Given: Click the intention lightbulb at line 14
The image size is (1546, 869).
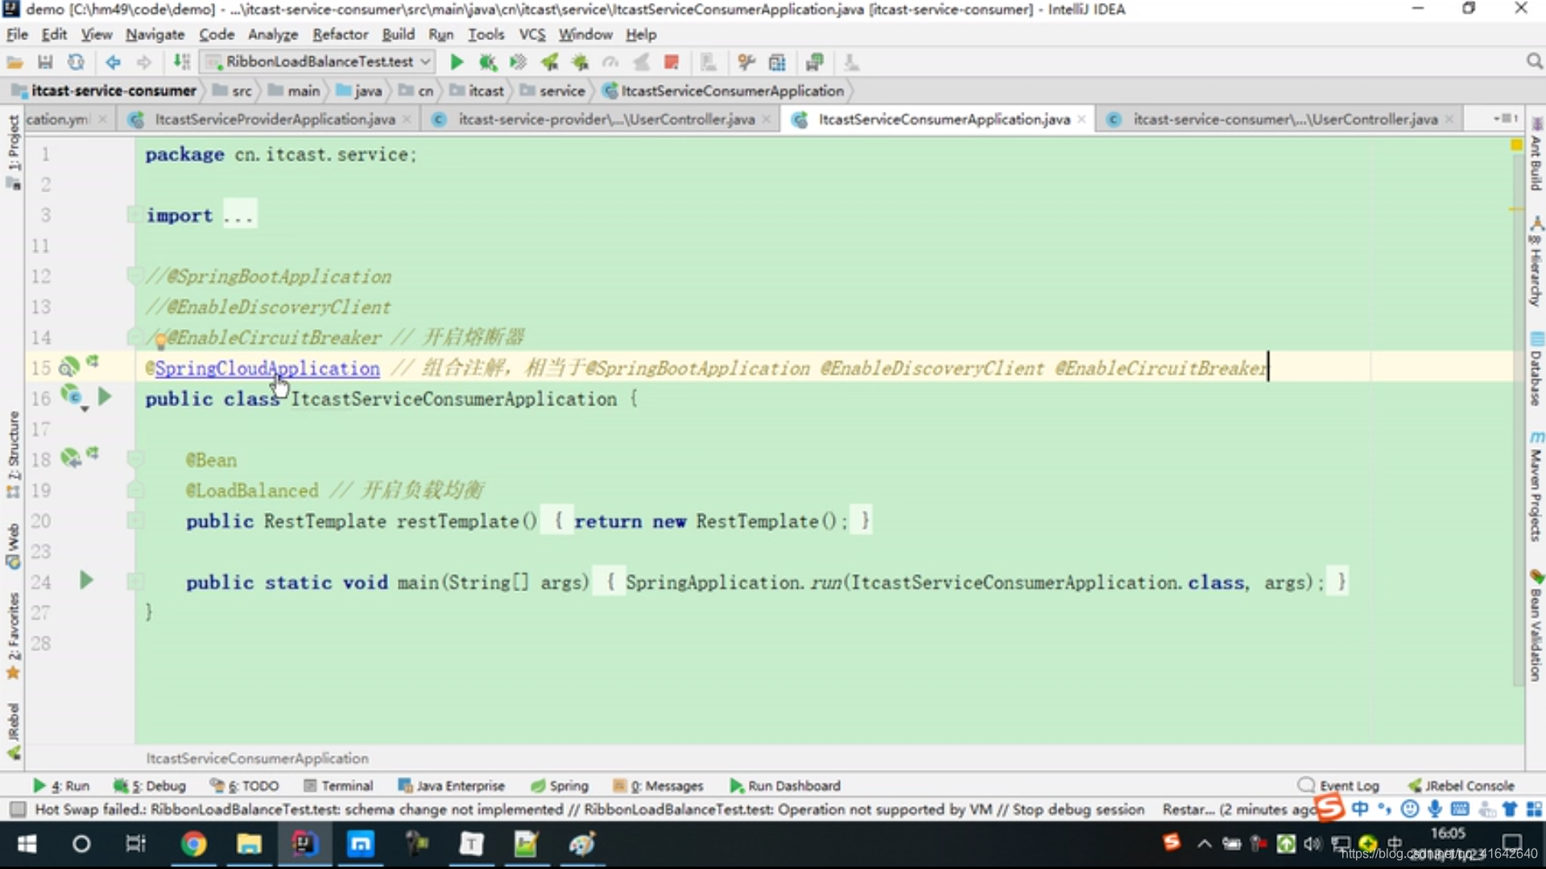Looking at the screenshot, I should [x=160, y=341].
